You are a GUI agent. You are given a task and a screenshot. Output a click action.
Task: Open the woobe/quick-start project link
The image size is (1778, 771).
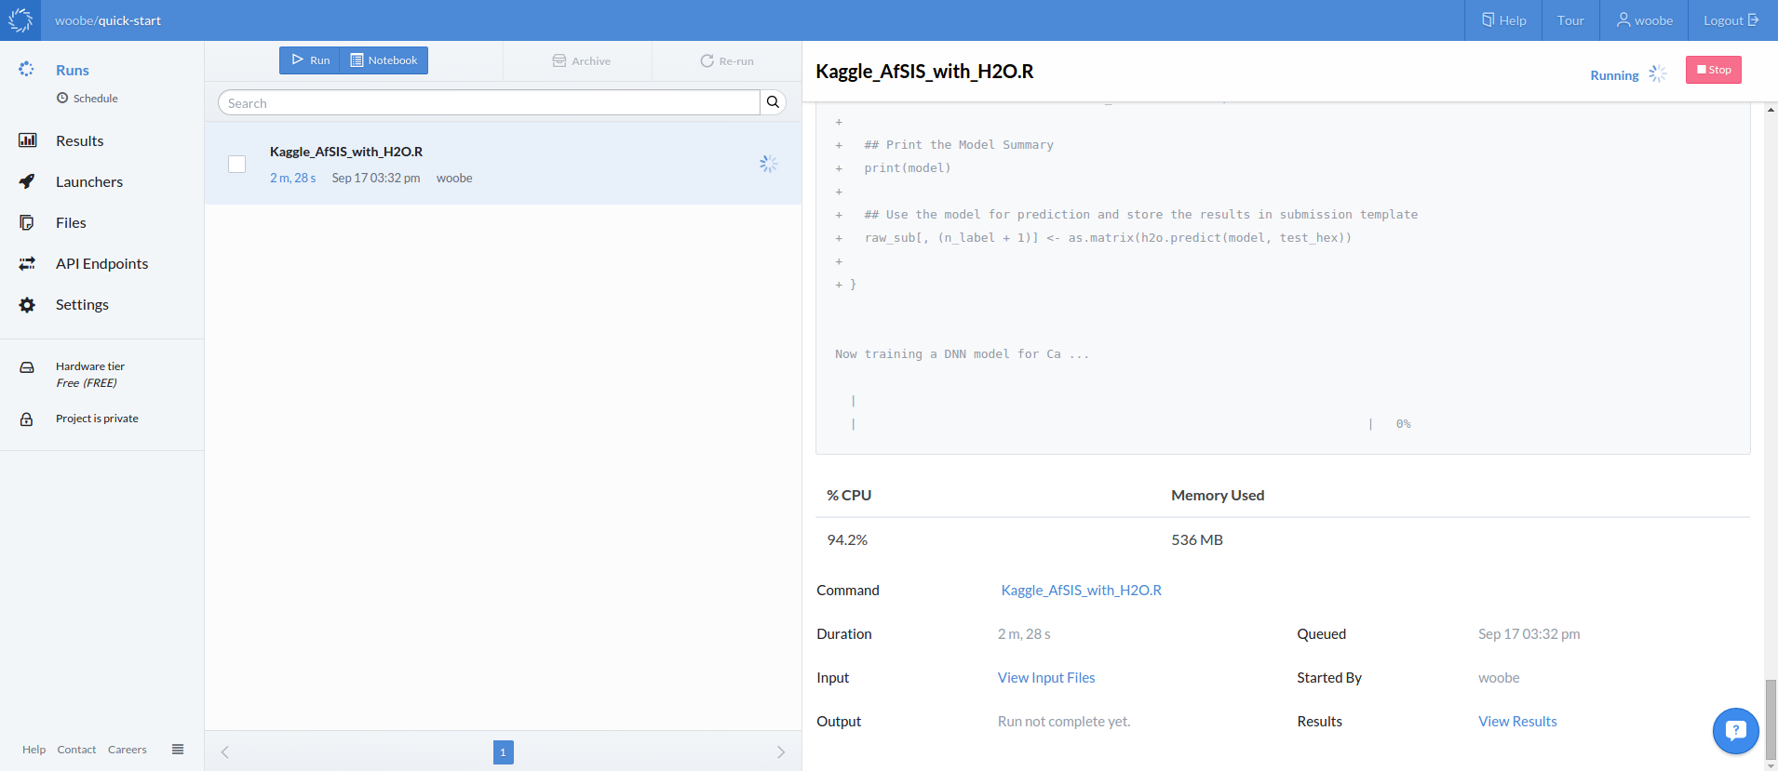tap(108, 20)
